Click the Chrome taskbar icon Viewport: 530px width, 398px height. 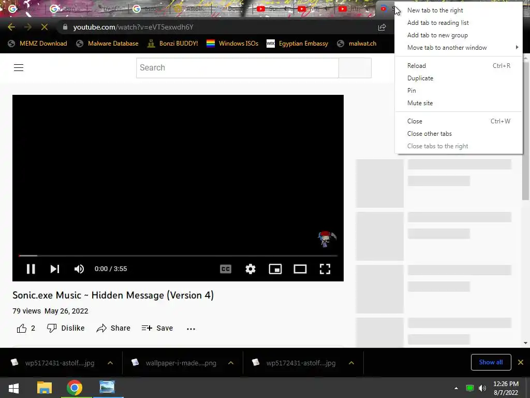click(75, 388)
